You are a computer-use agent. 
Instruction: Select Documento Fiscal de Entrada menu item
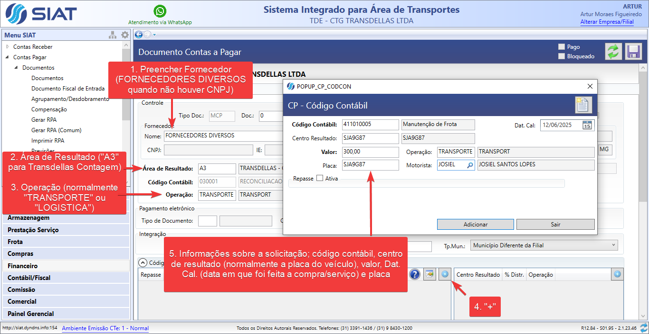(x=68, y=89)
